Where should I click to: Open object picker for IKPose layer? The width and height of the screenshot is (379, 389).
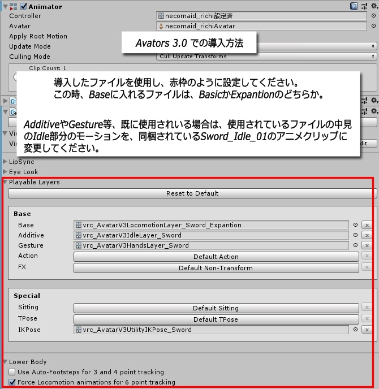[x=355, y=330]
